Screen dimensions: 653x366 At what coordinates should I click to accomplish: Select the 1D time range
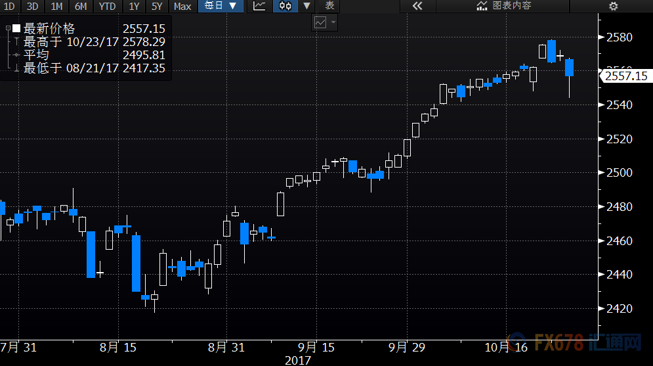9,7
